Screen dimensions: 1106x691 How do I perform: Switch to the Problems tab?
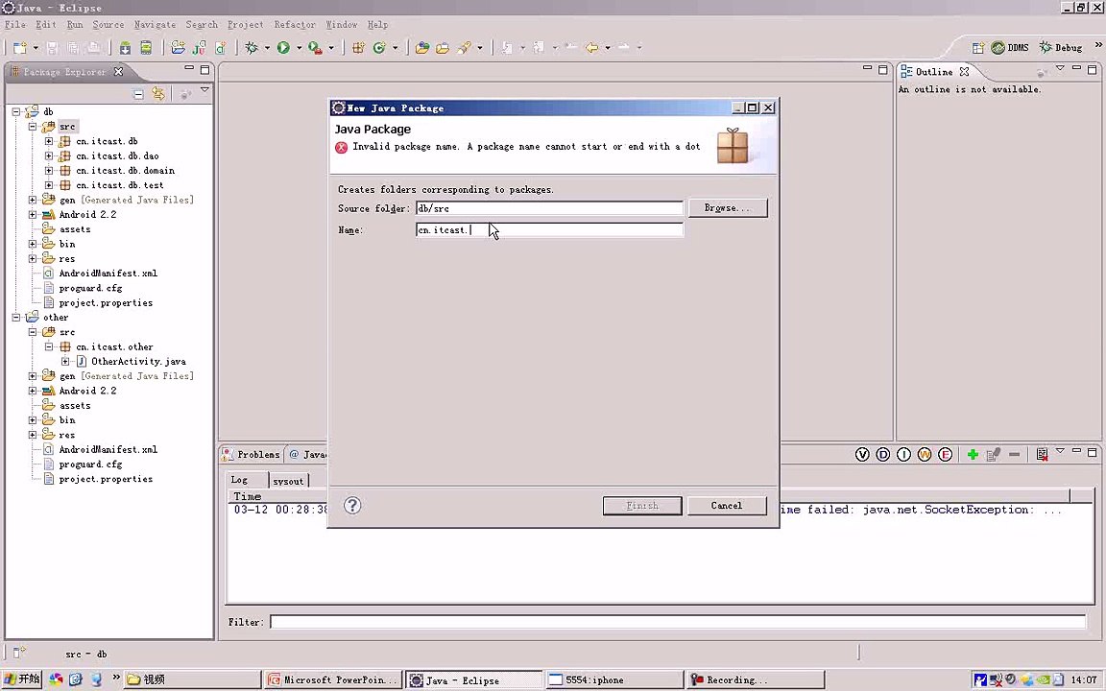tap(252, 455)
